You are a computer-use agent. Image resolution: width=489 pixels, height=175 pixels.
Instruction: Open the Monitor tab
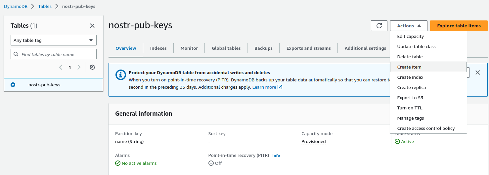[x=189, y=48]
